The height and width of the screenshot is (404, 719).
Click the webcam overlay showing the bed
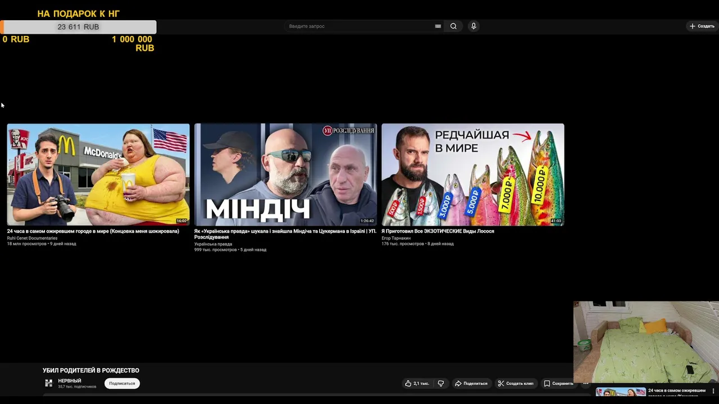(x=646, y=342)
